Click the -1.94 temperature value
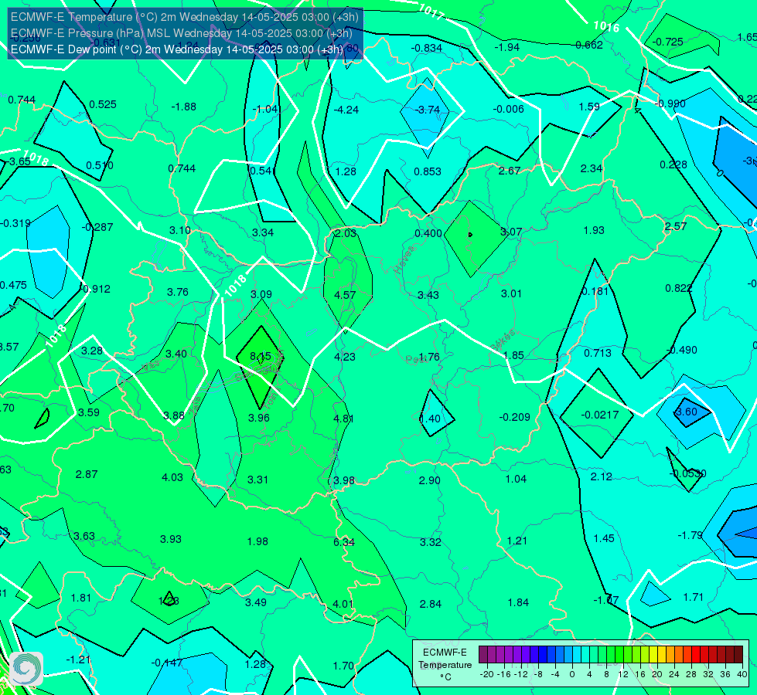This screenshot has width=757, height=695. (507, 47)
